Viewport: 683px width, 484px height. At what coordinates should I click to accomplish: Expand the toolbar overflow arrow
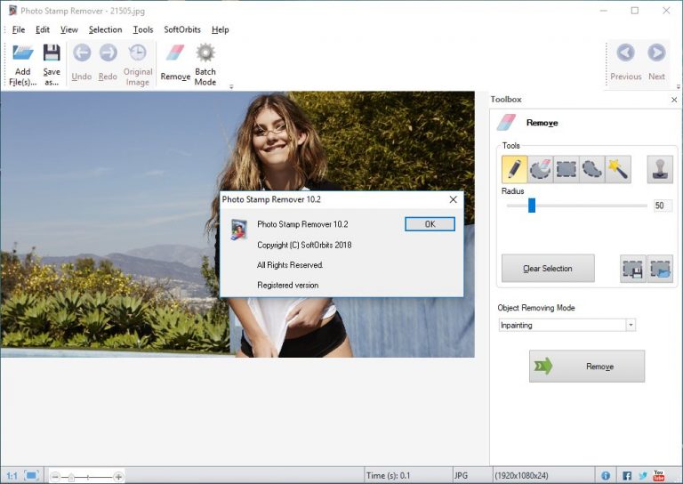231,86
